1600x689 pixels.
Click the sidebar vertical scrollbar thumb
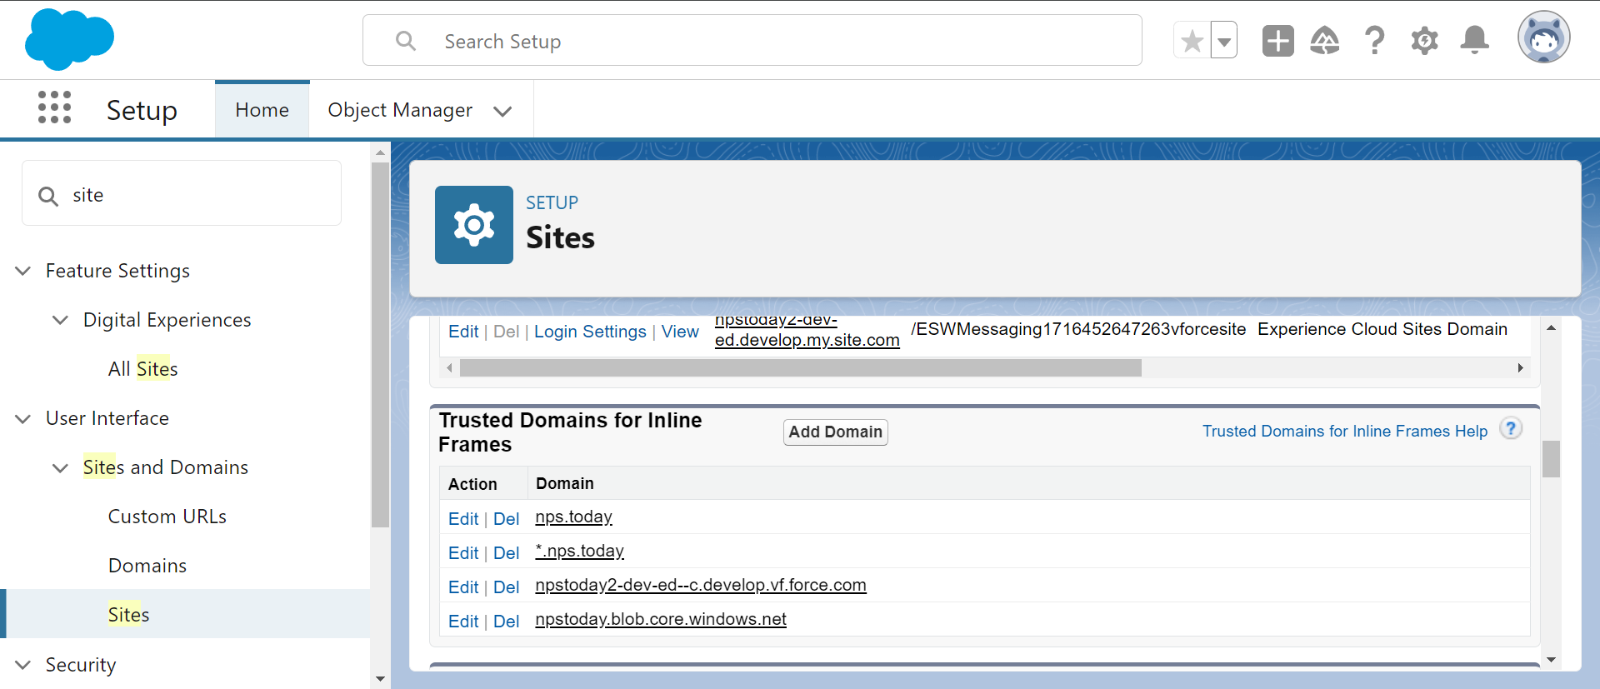380,345
